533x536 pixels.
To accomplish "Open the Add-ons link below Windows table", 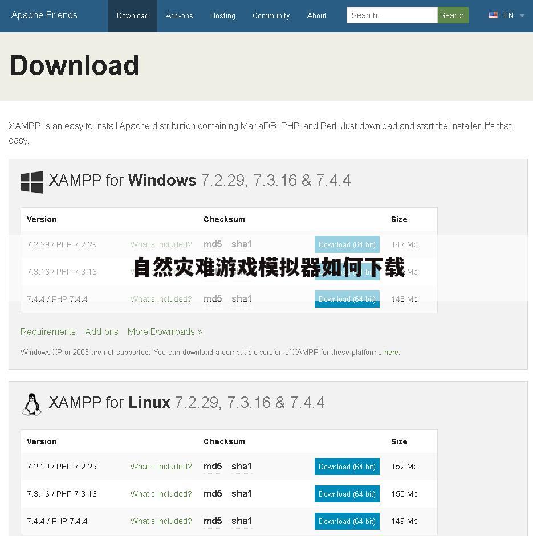I will pyautogui.click(x=101, y=332).
